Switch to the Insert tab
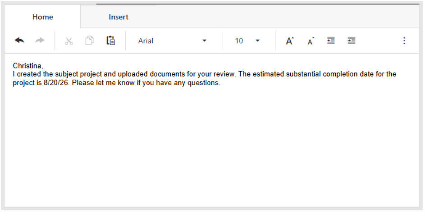The width and height of the screenshot is (425, 212). click(119, 17)
